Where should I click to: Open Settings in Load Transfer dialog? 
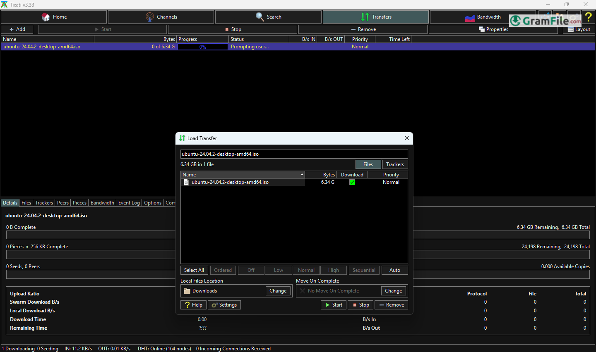(x=224, y=305)
